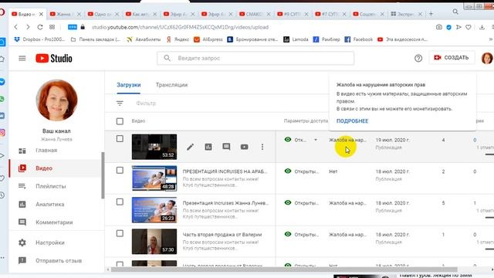
Task: Open thumbnail of 26:23 video
Action: 154,210
